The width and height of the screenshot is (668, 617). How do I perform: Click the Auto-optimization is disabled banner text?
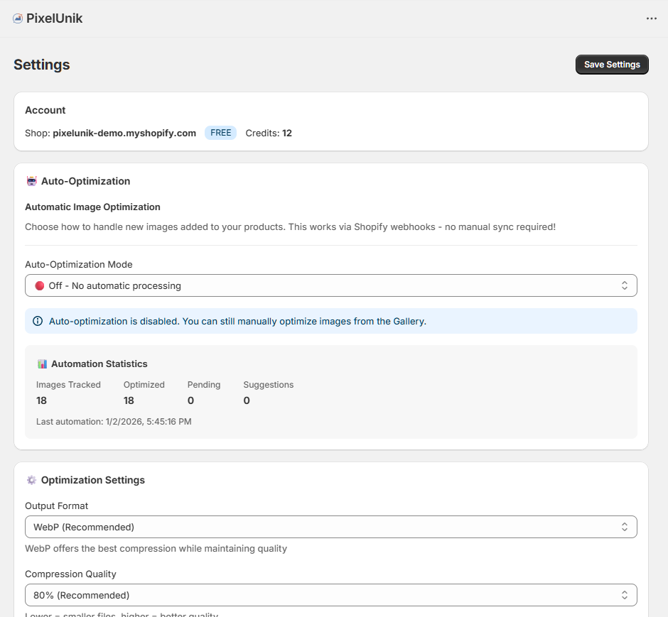click(x=238, y=321)
